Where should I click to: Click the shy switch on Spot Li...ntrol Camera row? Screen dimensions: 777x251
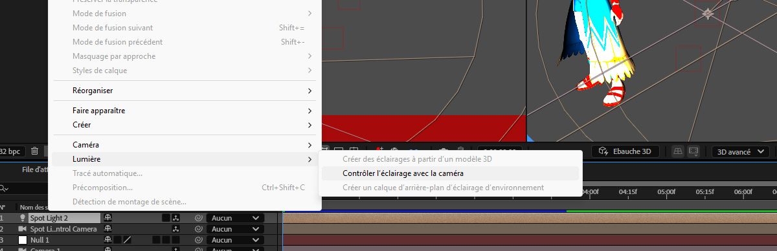coord(108,229)
